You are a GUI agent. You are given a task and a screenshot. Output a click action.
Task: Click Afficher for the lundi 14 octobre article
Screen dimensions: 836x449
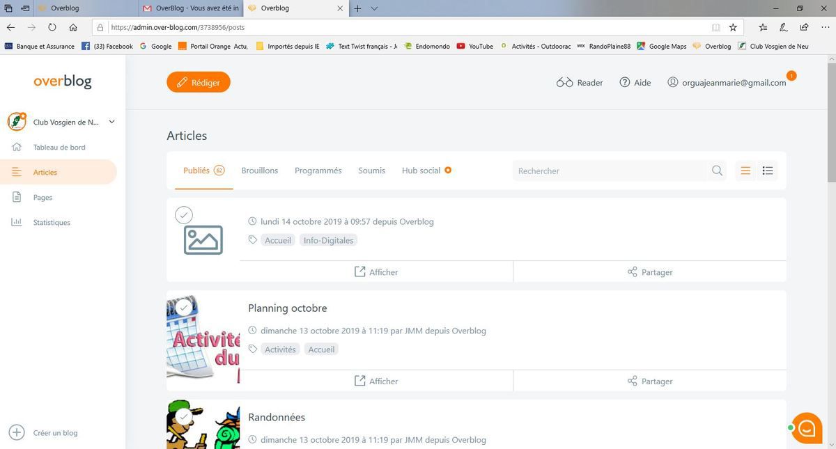(376, 272)
